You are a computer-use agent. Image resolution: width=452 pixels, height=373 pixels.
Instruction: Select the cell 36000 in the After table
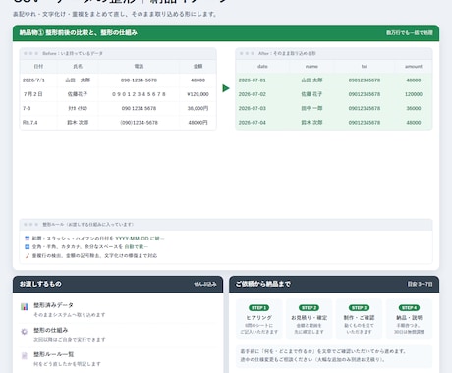point(414,108)
